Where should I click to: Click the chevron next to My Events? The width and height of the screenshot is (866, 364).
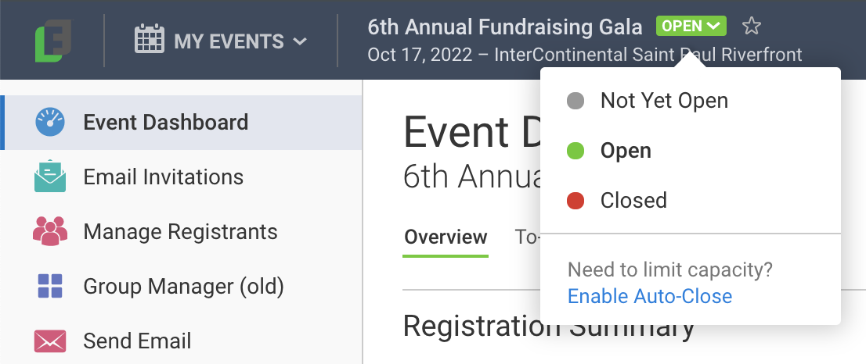pyautogui.click(x=300, y=41)
